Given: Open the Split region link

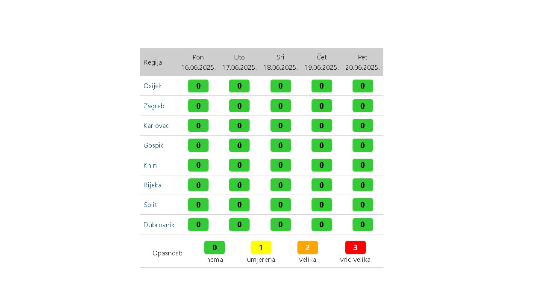Looking at the screenshot, I should click(150, 205).
